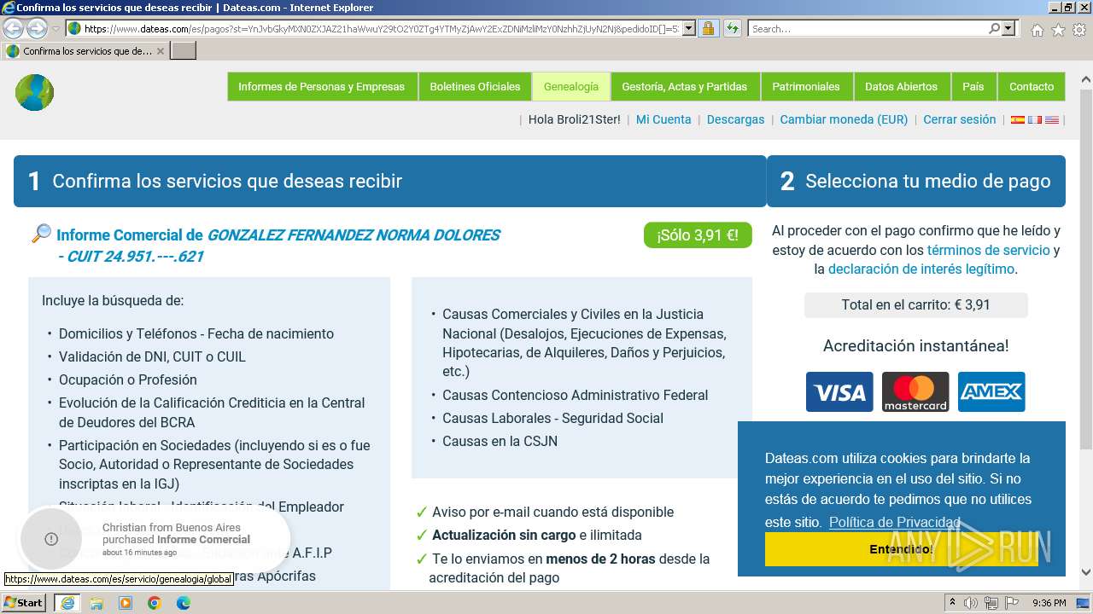Switch language with the US flag
1093x614 pixels.
1052,120
